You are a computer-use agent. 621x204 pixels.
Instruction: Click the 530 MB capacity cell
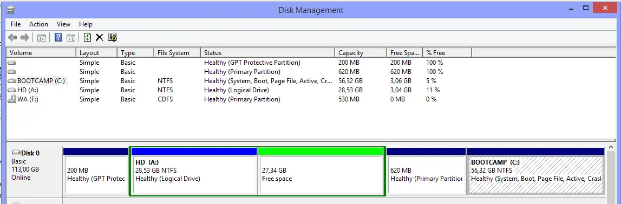pyautogui.click(x=349, y=99)
